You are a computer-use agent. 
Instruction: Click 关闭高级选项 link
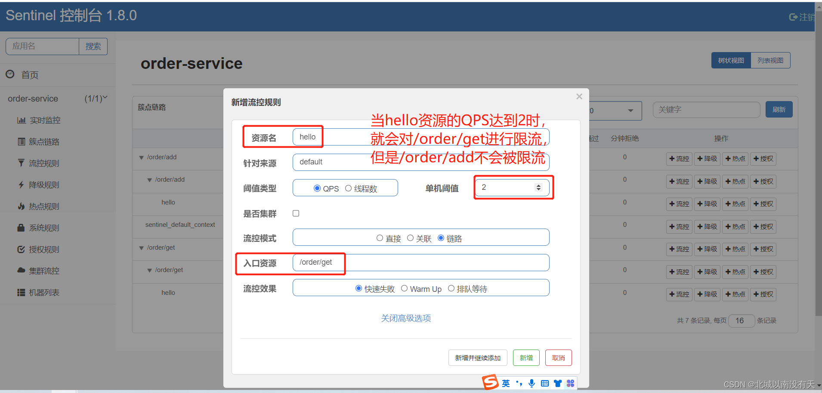click(x=406, y=318)
